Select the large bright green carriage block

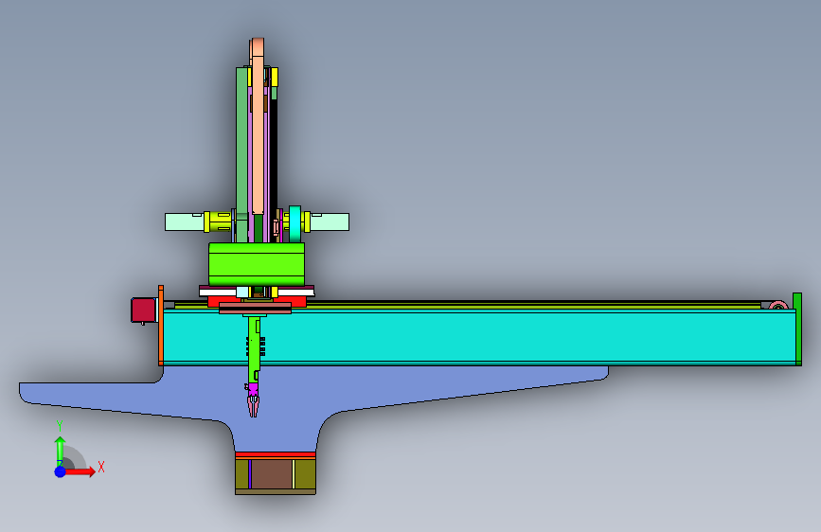(257, 264)
